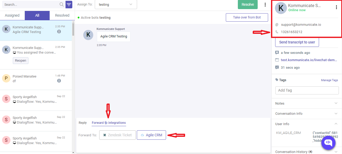Forward conversation to Zendesk Ticket
342x154 pixels.
point(117,135)
